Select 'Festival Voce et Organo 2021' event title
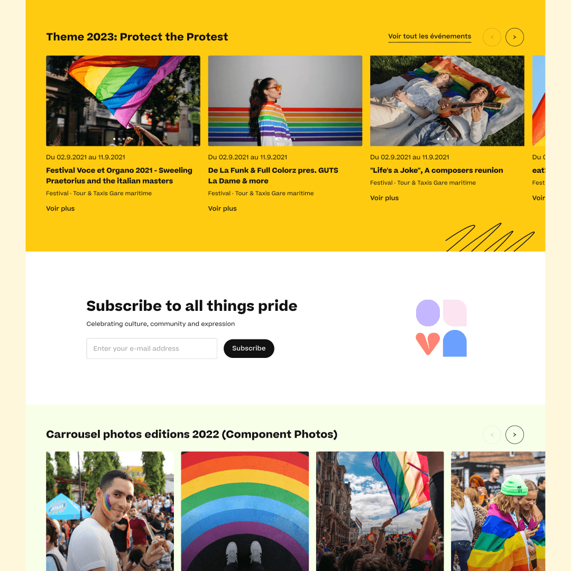This screenshot has width=571, height=571. coord(119,176)
